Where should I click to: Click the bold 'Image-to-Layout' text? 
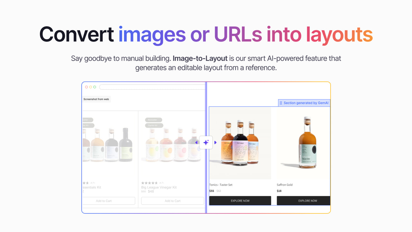200,59
